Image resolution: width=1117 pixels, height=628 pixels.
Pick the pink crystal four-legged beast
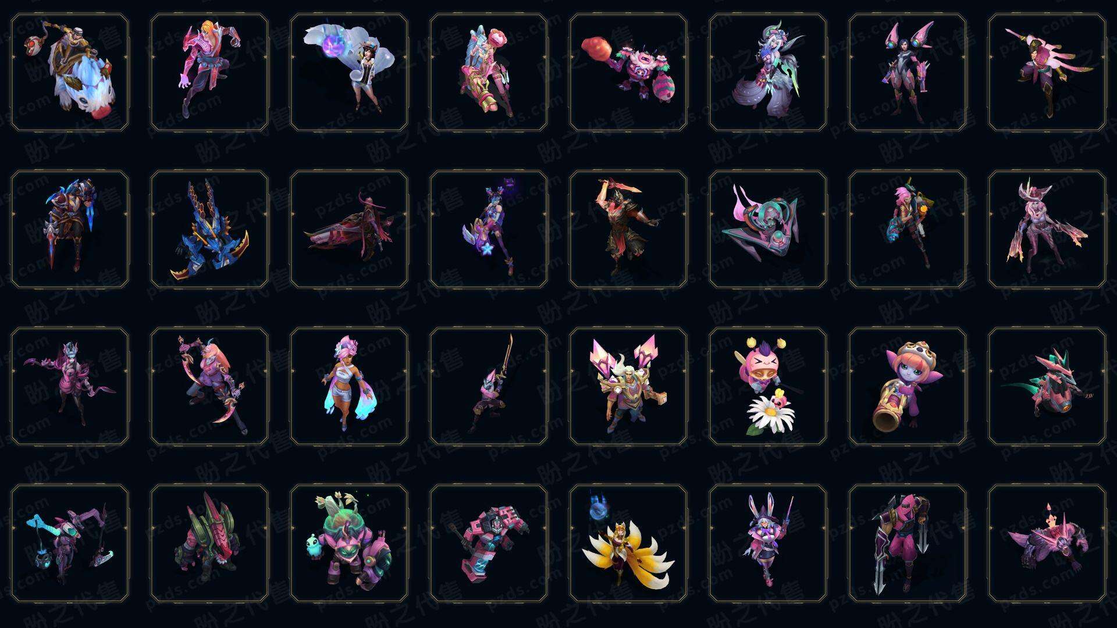click(1047, 543)
